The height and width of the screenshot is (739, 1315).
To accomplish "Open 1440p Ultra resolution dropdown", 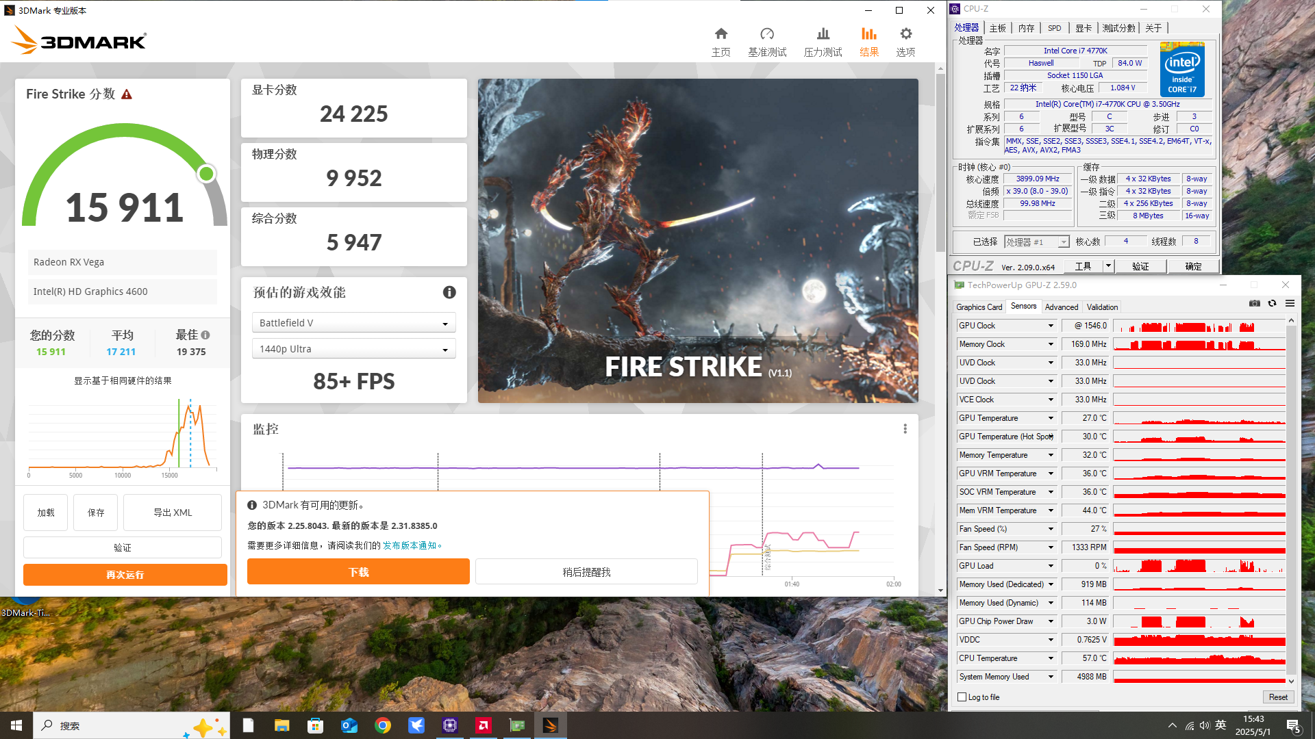I will [x=353, y=349].
